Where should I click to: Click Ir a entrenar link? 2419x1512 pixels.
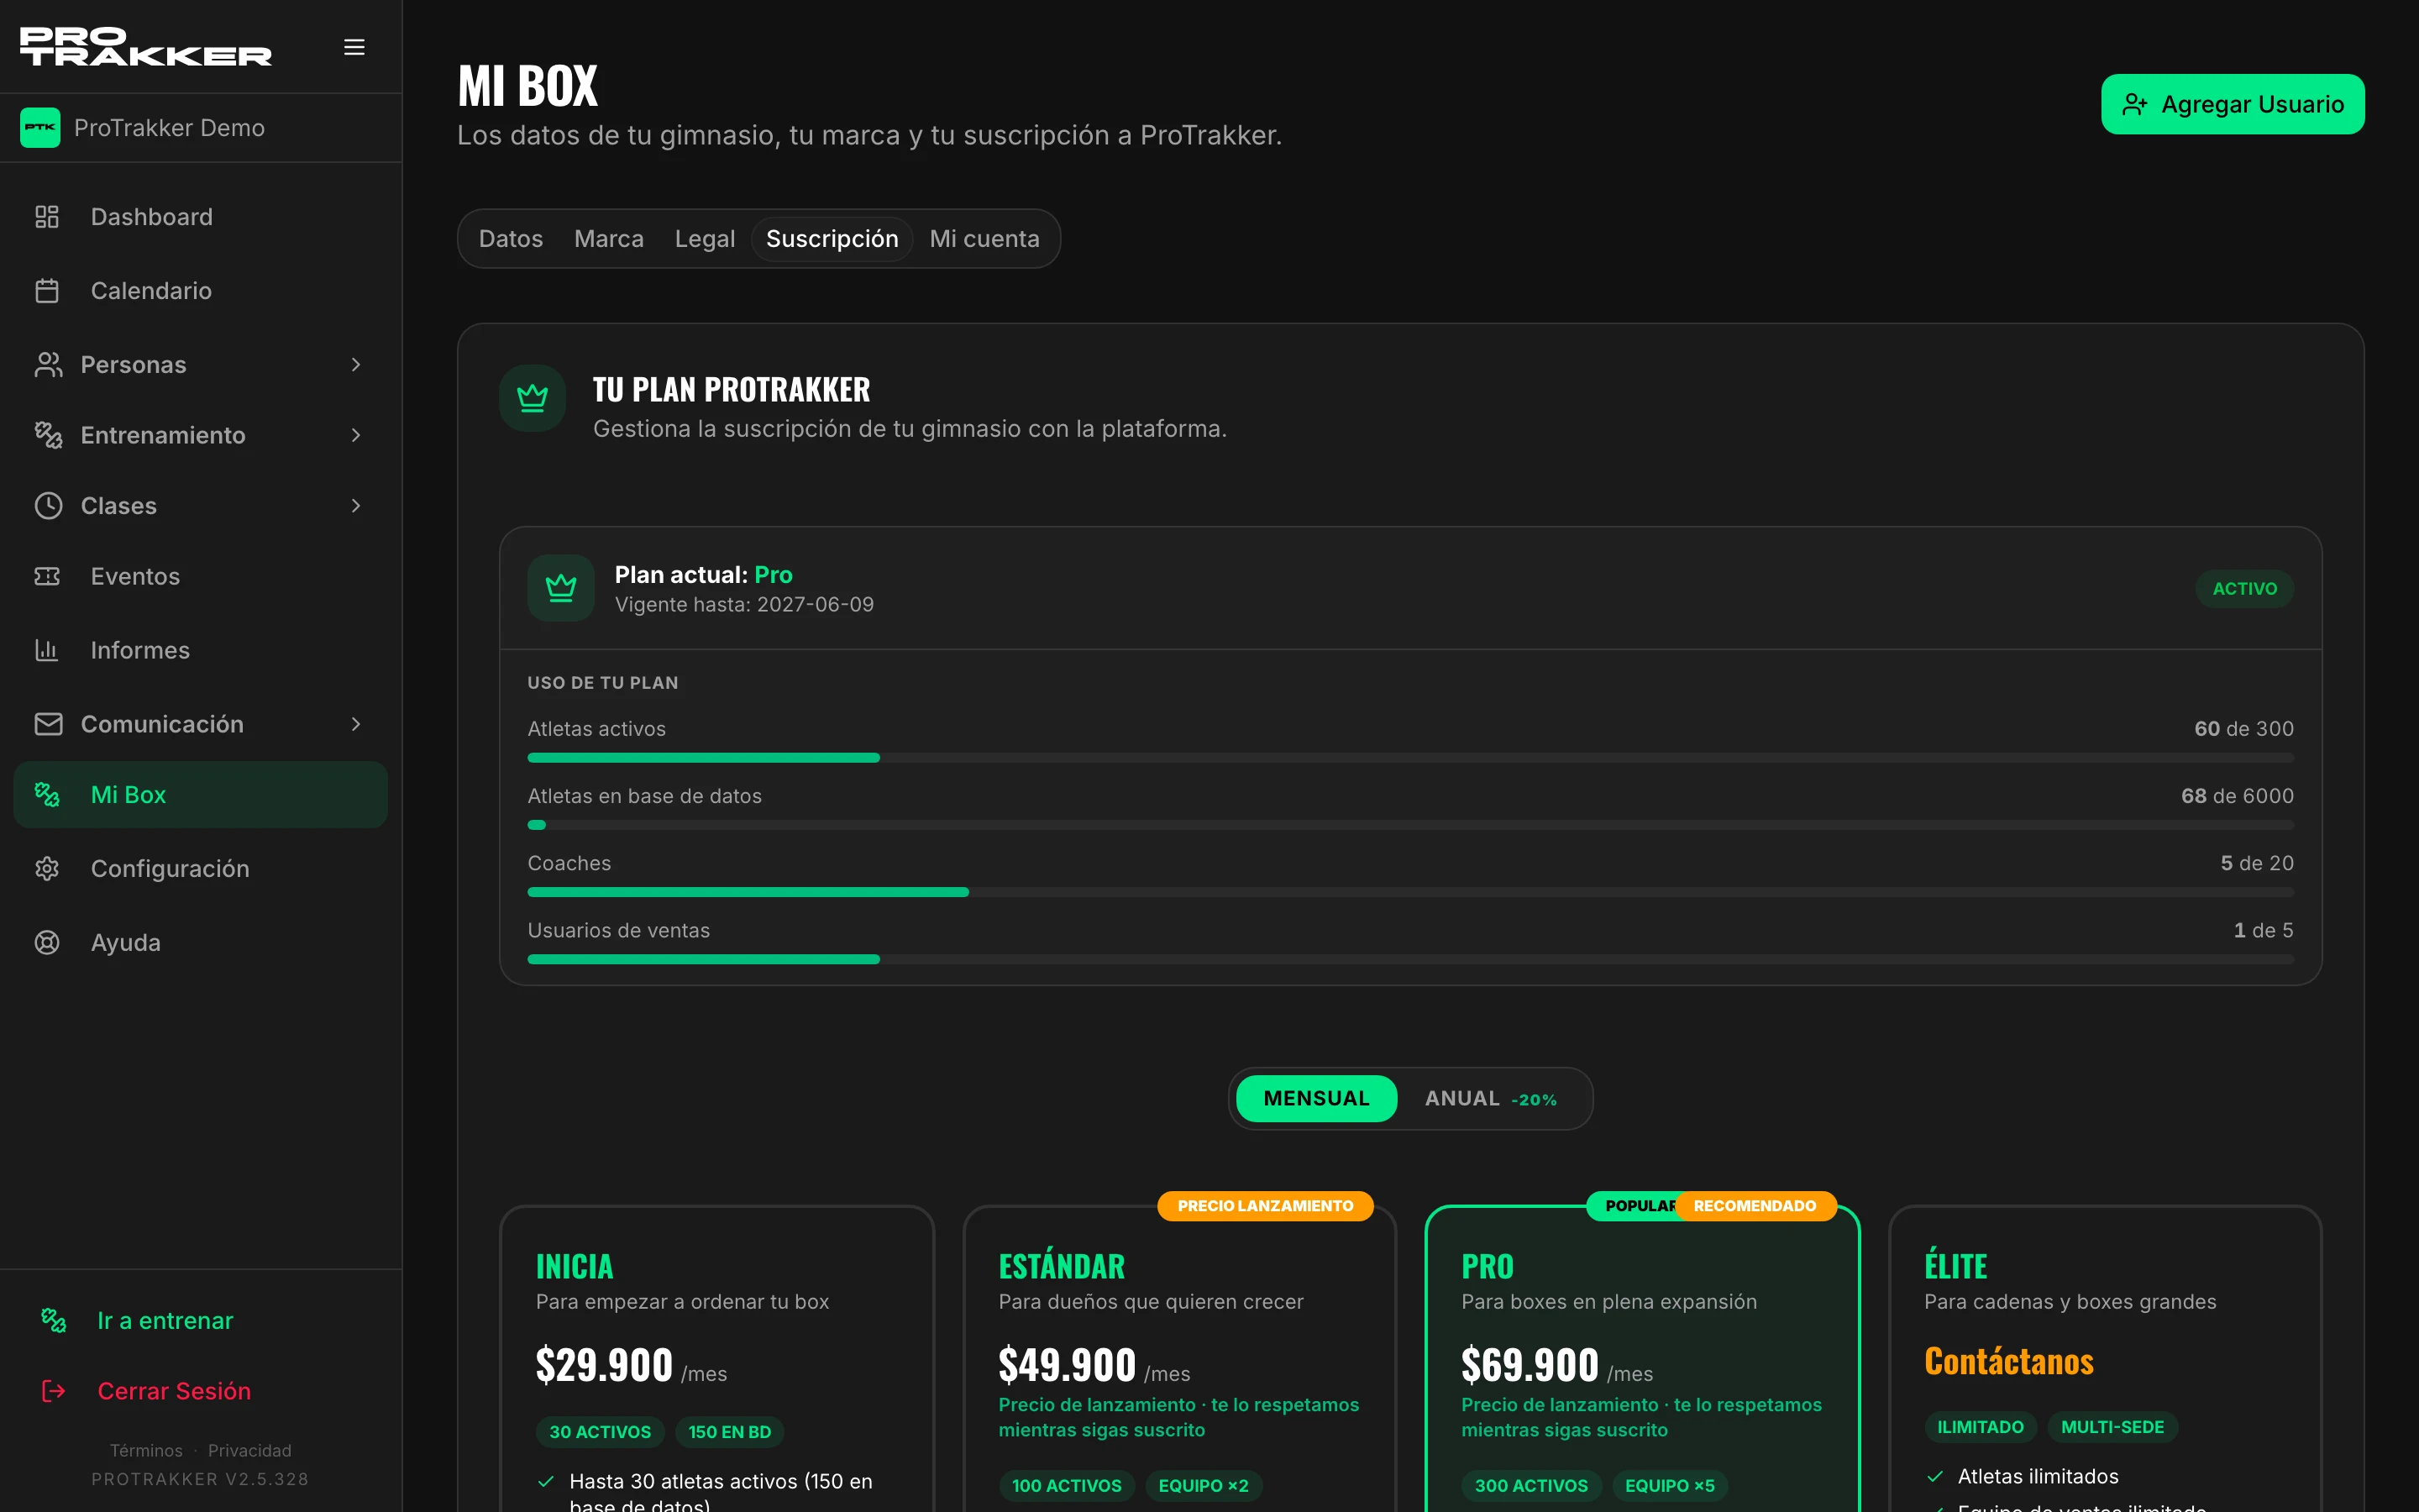(165, 1321)
